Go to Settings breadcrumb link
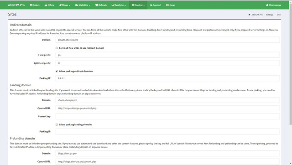 coord(270,15)
